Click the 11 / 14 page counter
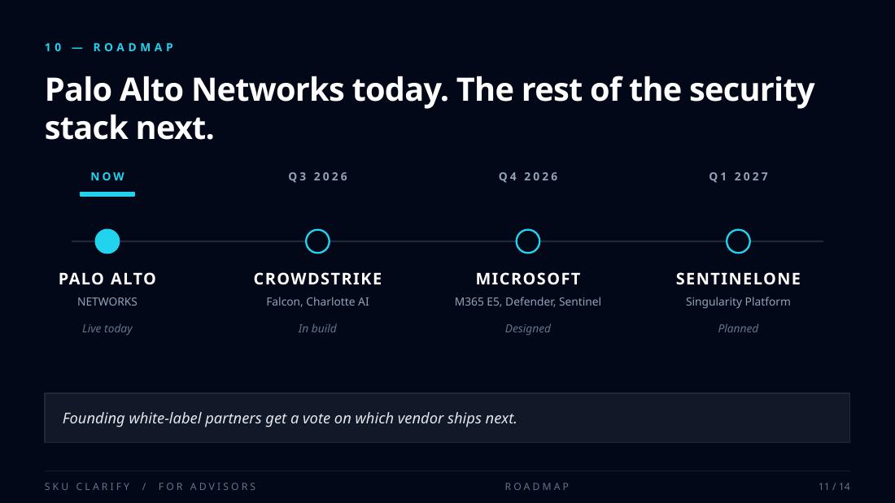895x503 pixels. pos(834,487)
